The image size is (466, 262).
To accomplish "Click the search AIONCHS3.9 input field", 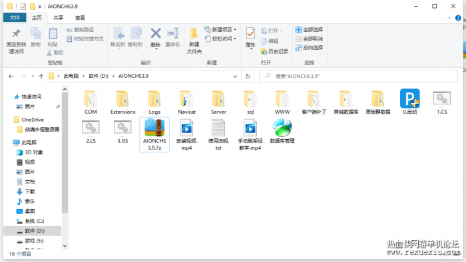I will [358, 76].
